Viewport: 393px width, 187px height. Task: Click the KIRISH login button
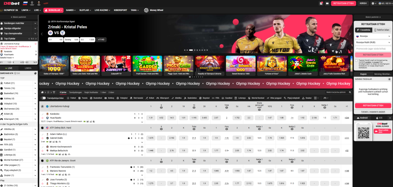click(x=363, y=3)
